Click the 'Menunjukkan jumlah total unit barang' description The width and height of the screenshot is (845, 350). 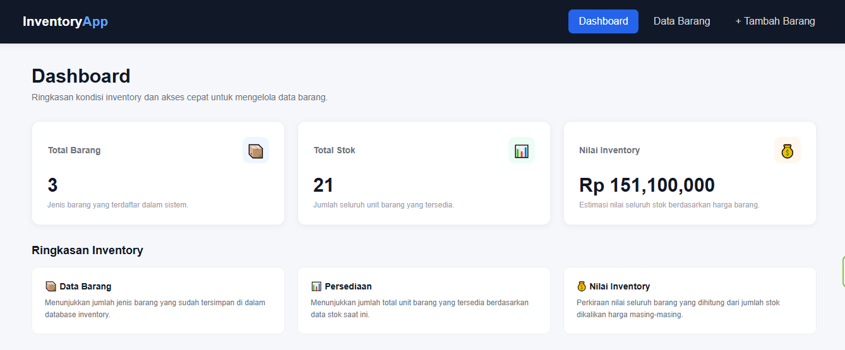tap(419, 308)
